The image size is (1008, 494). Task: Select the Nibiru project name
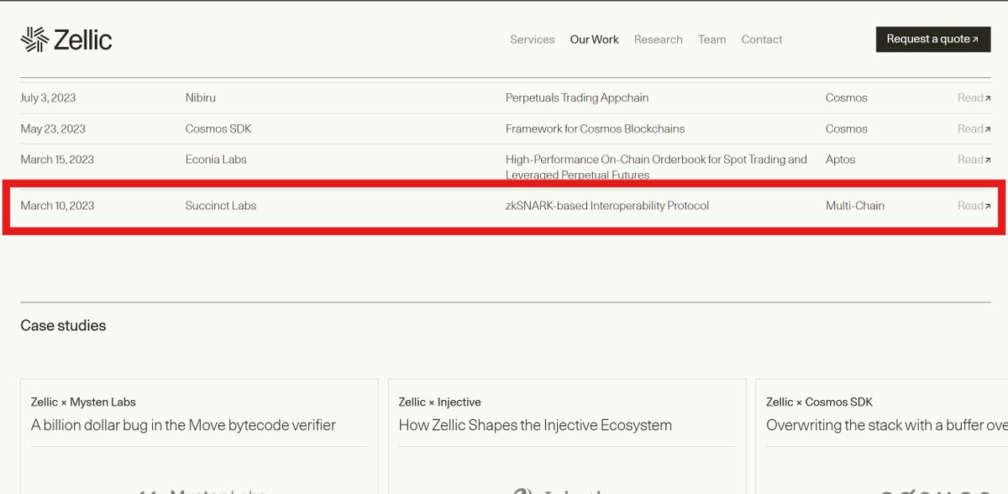tap(201, 97)
